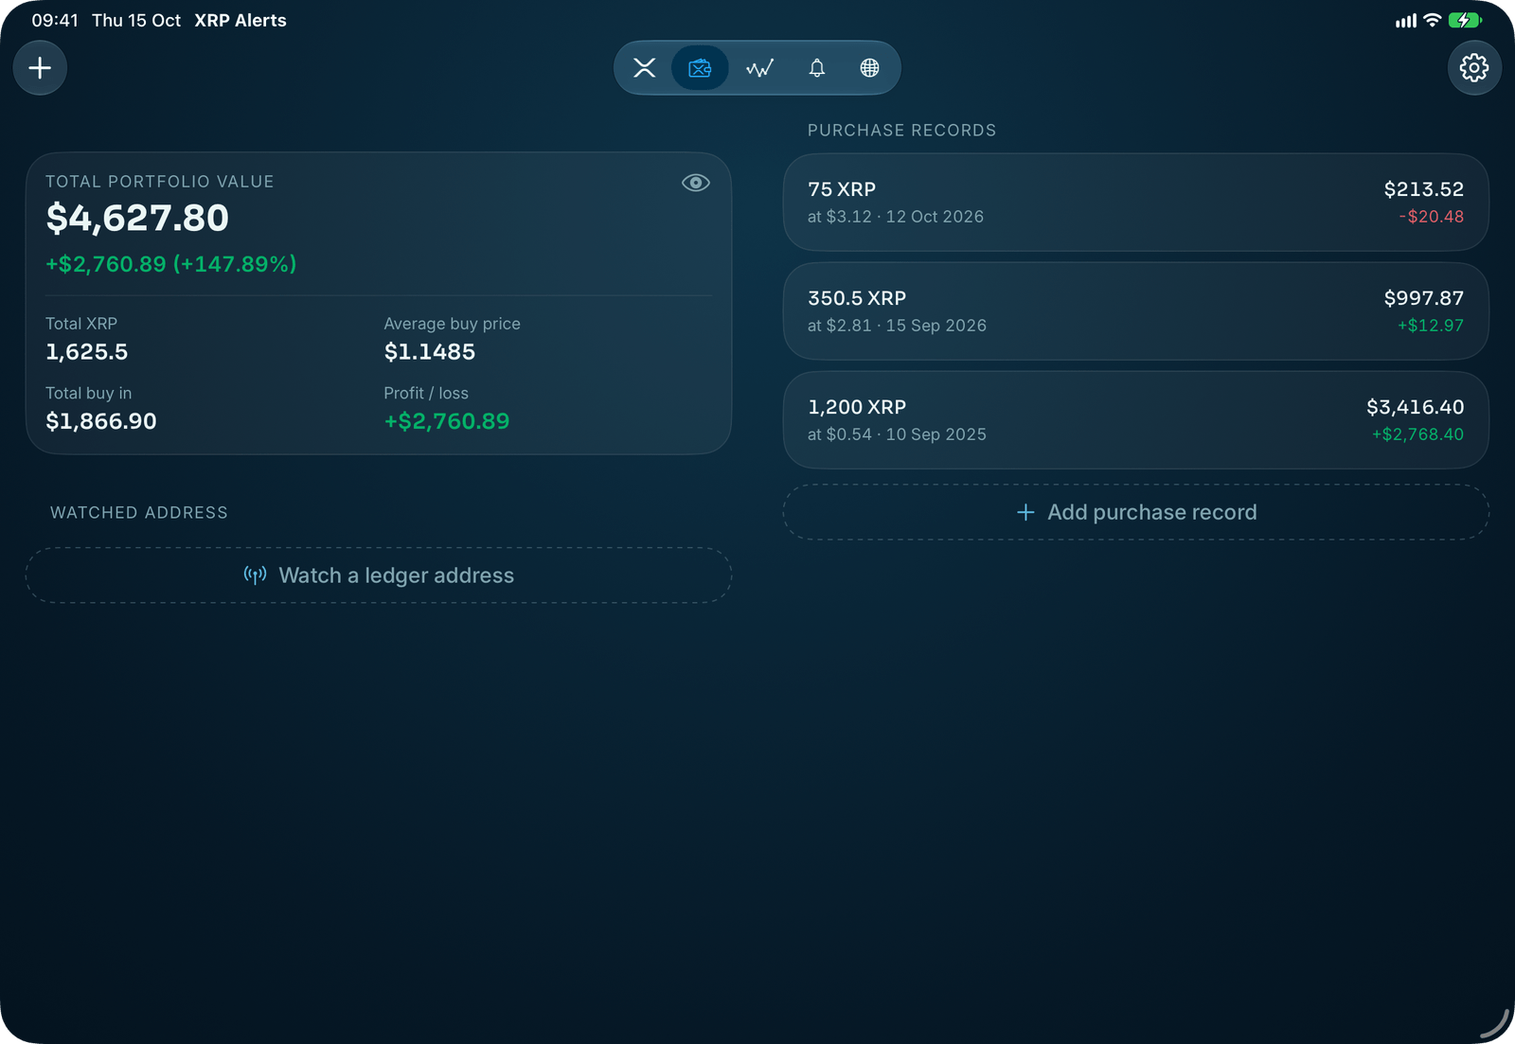Click the battery icon in status bar
The width and height of the screenshot is (1515, 1044).
pyautogui.click(x=1465, y=20)
